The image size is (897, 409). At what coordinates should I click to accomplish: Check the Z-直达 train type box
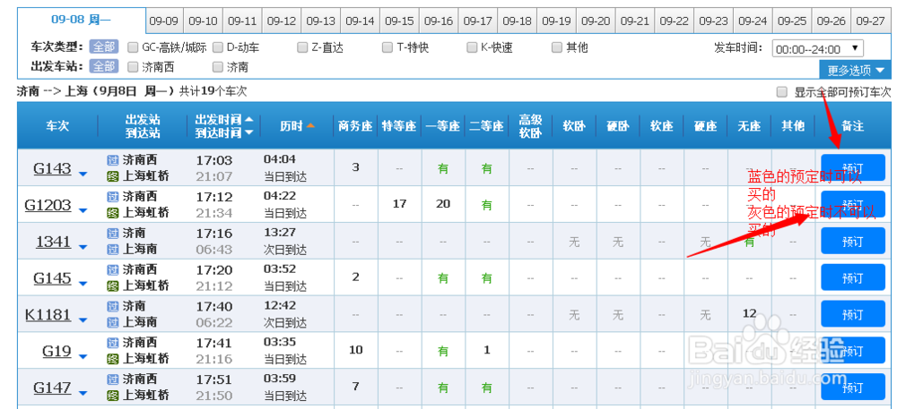click(302, 47)
